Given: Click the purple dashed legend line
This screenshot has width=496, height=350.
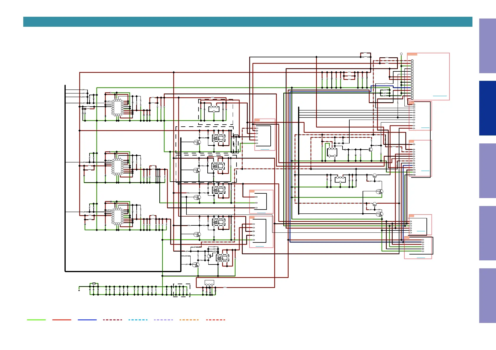Looking at the screenshot, I should (x=163, y=320).
